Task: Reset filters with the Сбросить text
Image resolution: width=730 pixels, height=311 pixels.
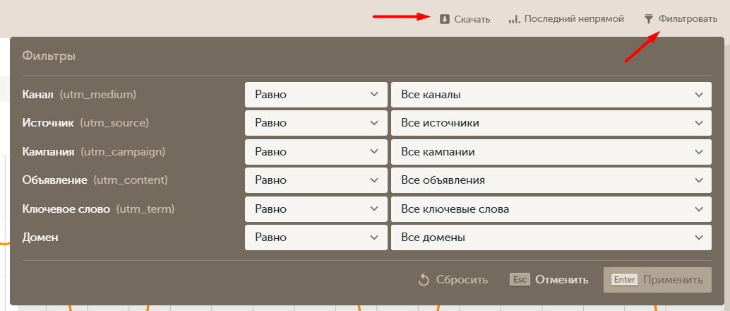Action: click(462, 280)
